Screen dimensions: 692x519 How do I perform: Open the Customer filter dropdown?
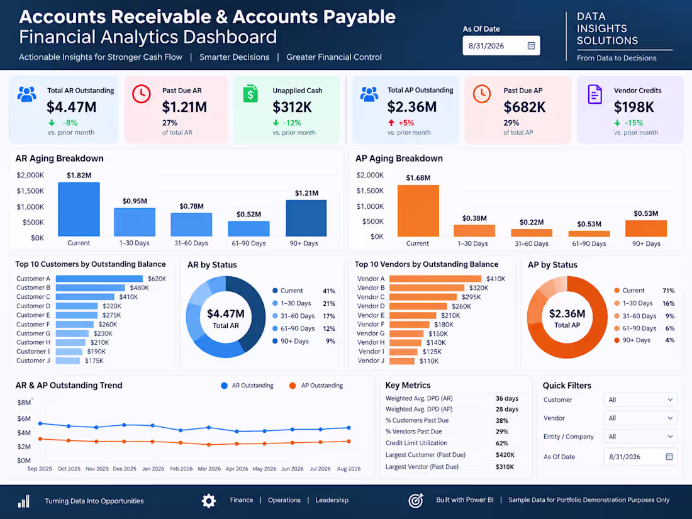(x=640, y=400)
